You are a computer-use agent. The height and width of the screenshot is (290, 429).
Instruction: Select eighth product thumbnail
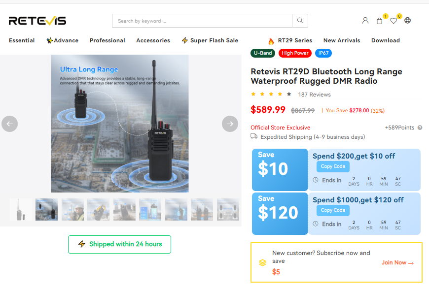(x=202, y=209)
